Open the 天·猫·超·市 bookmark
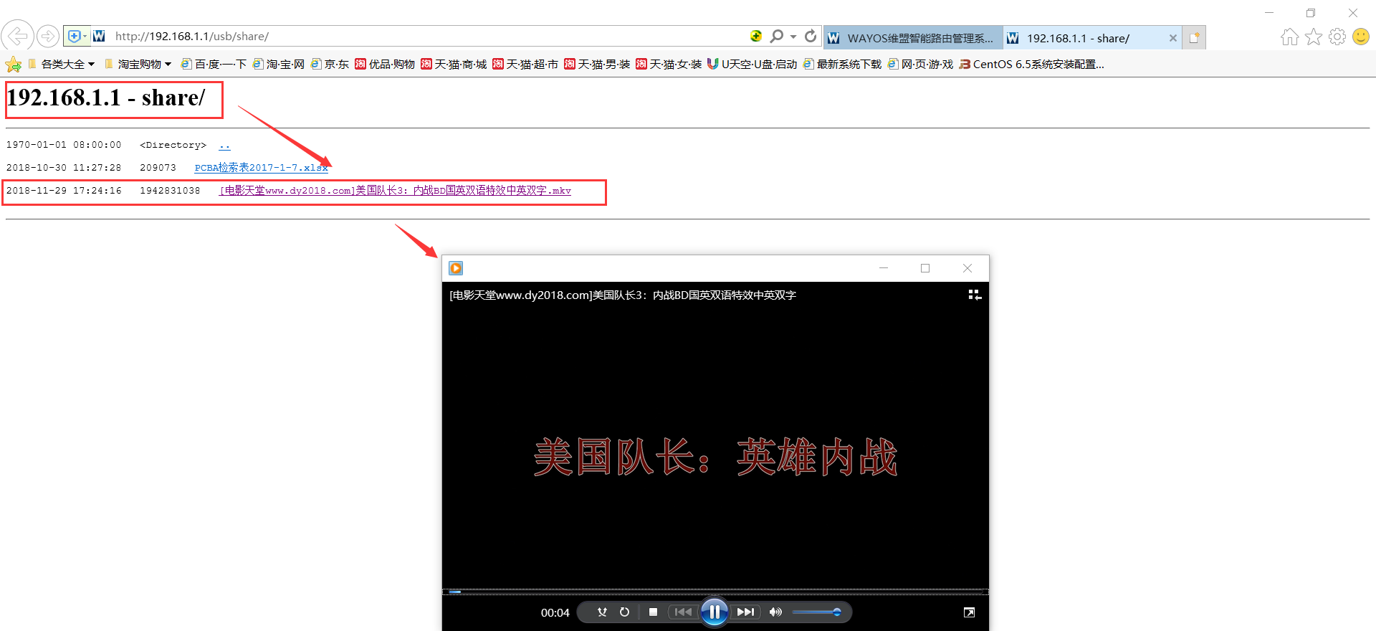The width and height of the screenshot is (1376, 631). 525,65
